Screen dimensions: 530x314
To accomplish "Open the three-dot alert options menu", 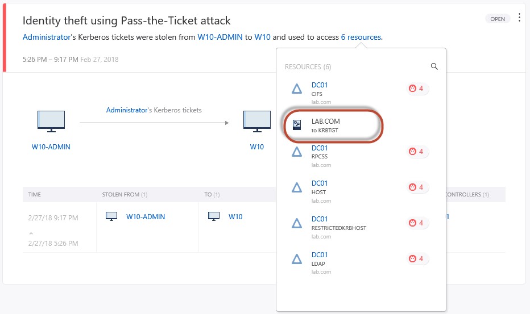I will pos(519,18).
